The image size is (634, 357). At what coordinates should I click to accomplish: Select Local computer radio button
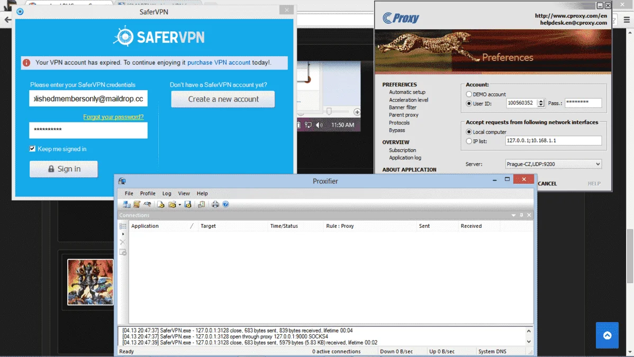click(469, 132)
